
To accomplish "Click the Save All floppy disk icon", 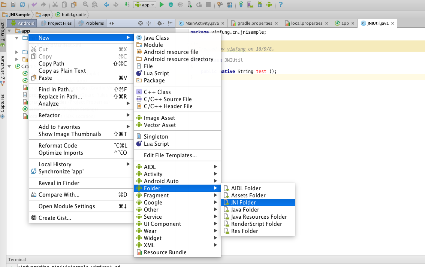I will (13, 4).
